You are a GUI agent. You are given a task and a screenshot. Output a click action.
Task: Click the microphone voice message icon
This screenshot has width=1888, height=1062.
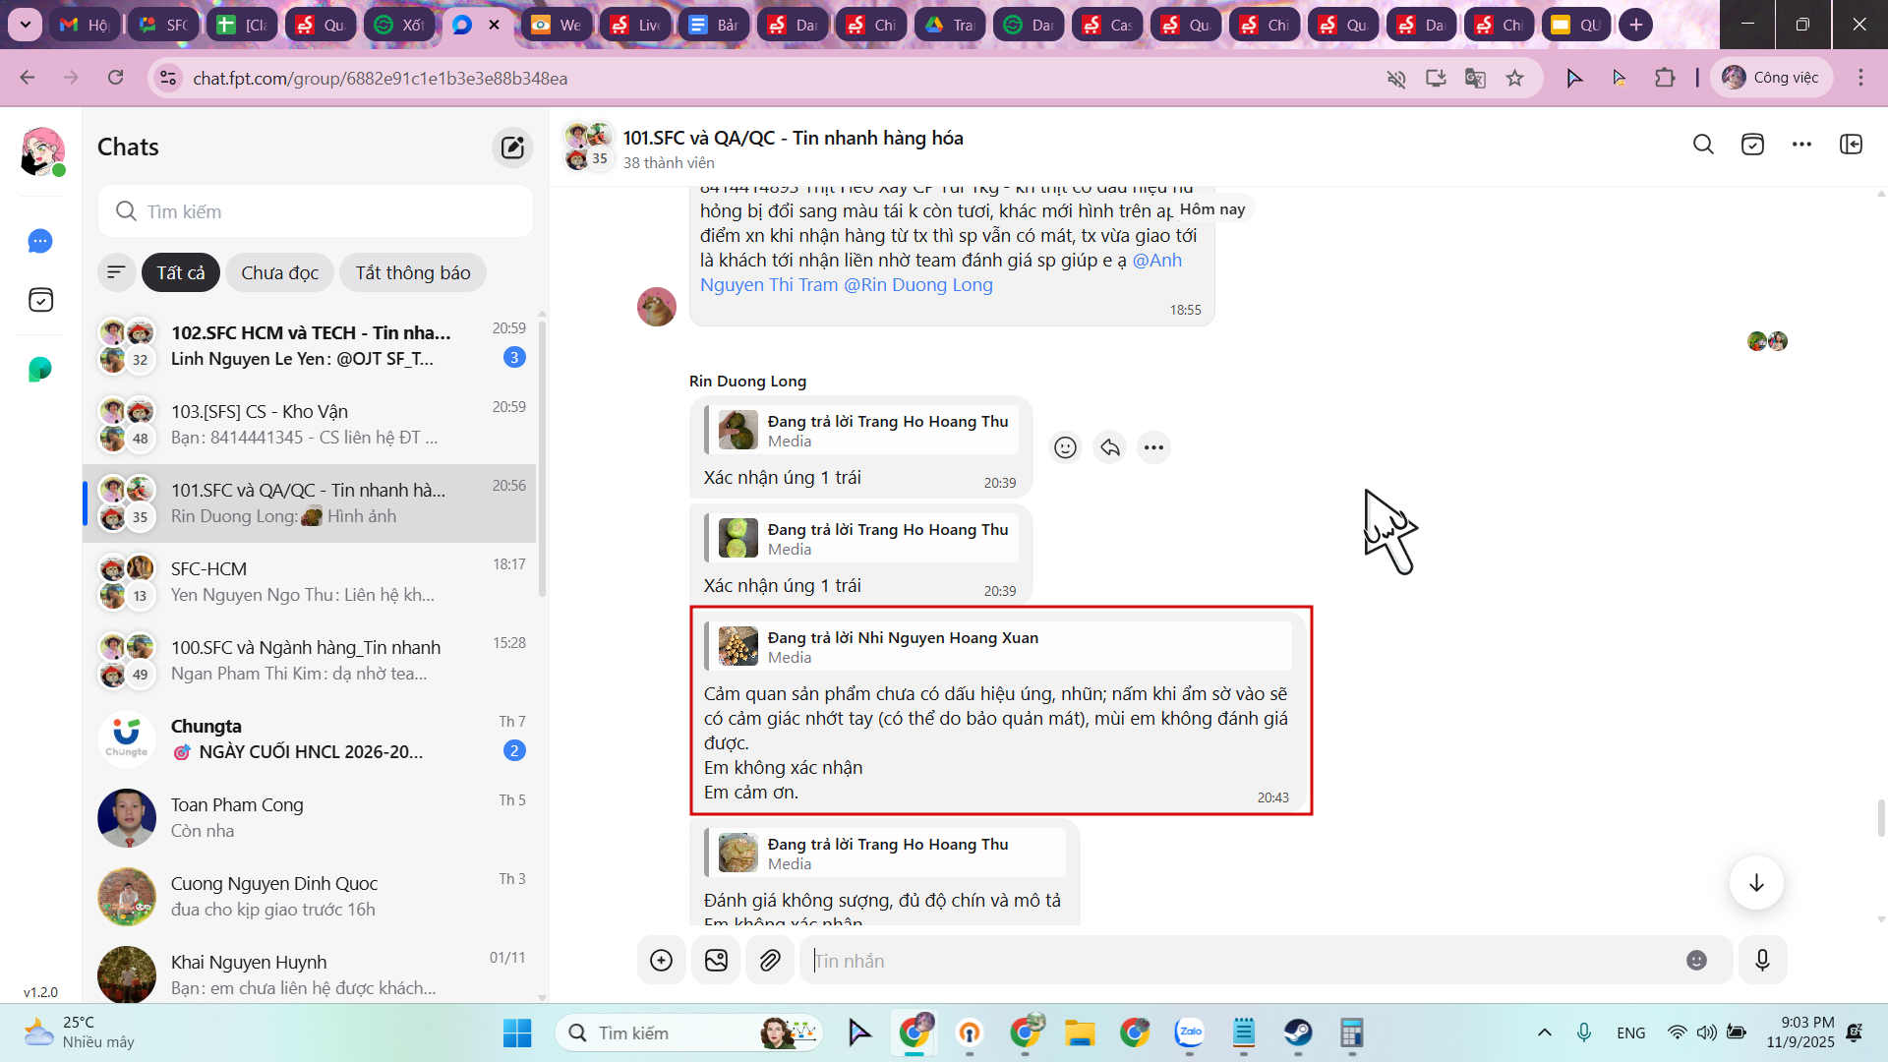pyautogui.click(x=1762, y=961)
